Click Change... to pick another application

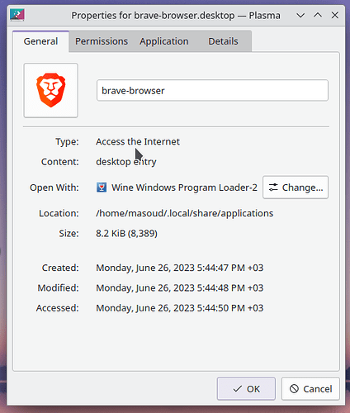click(296, 188)
